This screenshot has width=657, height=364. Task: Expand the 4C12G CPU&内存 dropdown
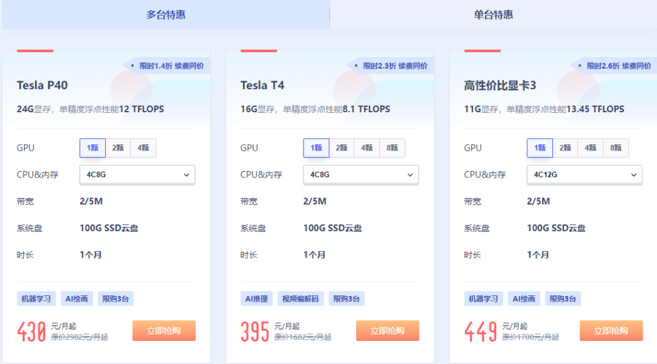tap(584, 174)
